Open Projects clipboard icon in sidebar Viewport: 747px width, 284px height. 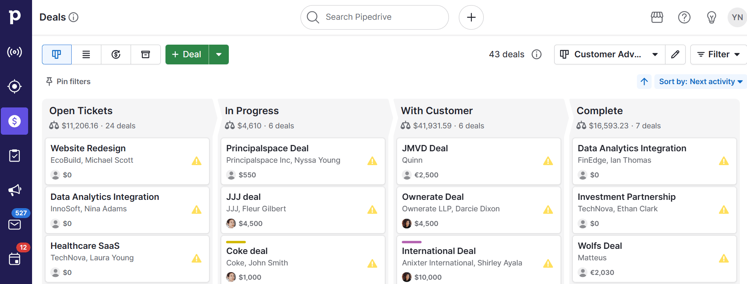(15, 156)
